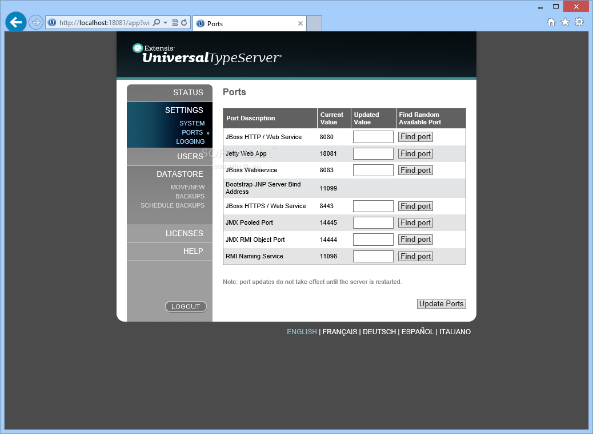Focus updated value field for JMX Pooled Port
The height and width of the screenshot is (434, 593).
point(373,222)
